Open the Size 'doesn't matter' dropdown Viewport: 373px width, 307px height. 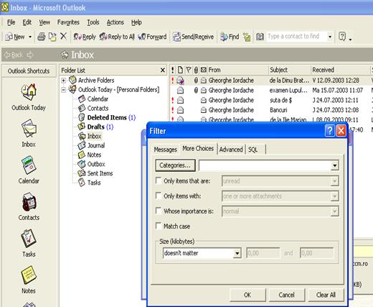(237, 253)
